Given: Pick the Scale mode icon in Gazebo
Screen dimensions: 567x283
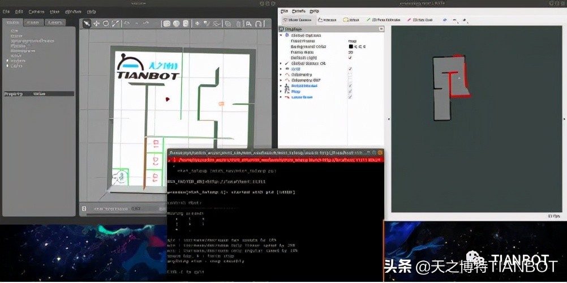Looking at the screenshot, I should tap(115, 24).
